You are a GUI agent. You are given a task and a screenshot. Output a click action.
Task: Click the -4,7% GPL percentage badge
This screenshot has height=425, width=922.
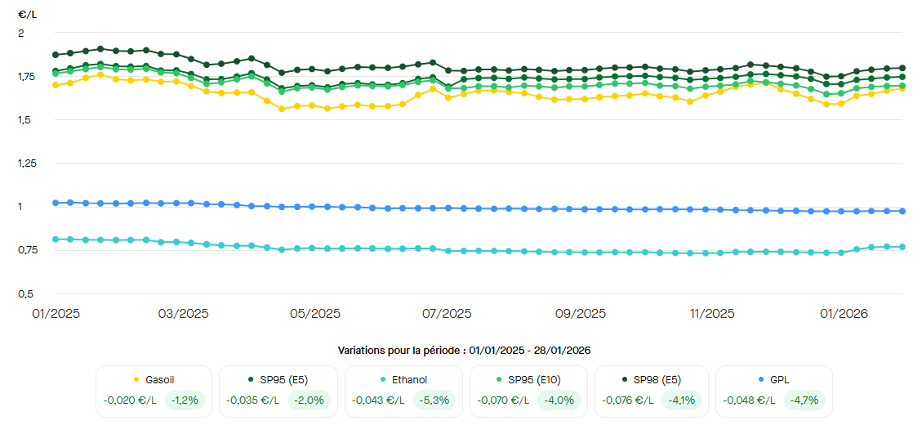pyautogui.click(x=804, y=400)
